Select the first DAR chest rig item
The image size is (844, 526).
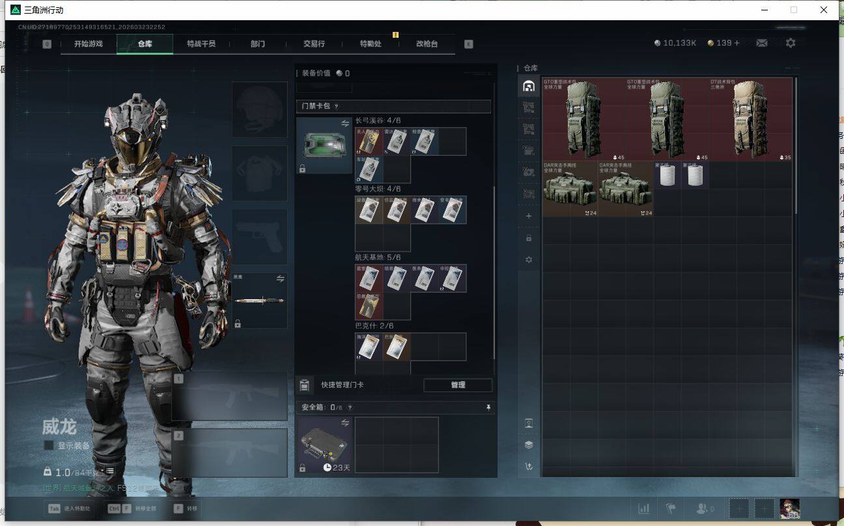(x=570, y=189)
